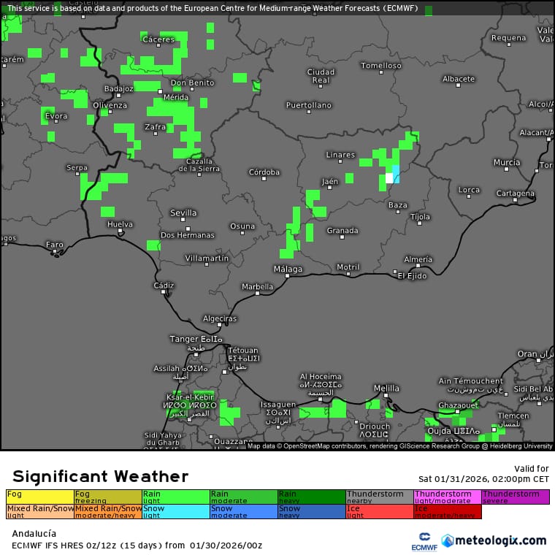
Task: Click the ECMWF logo
Action: (x=419, y=541)
